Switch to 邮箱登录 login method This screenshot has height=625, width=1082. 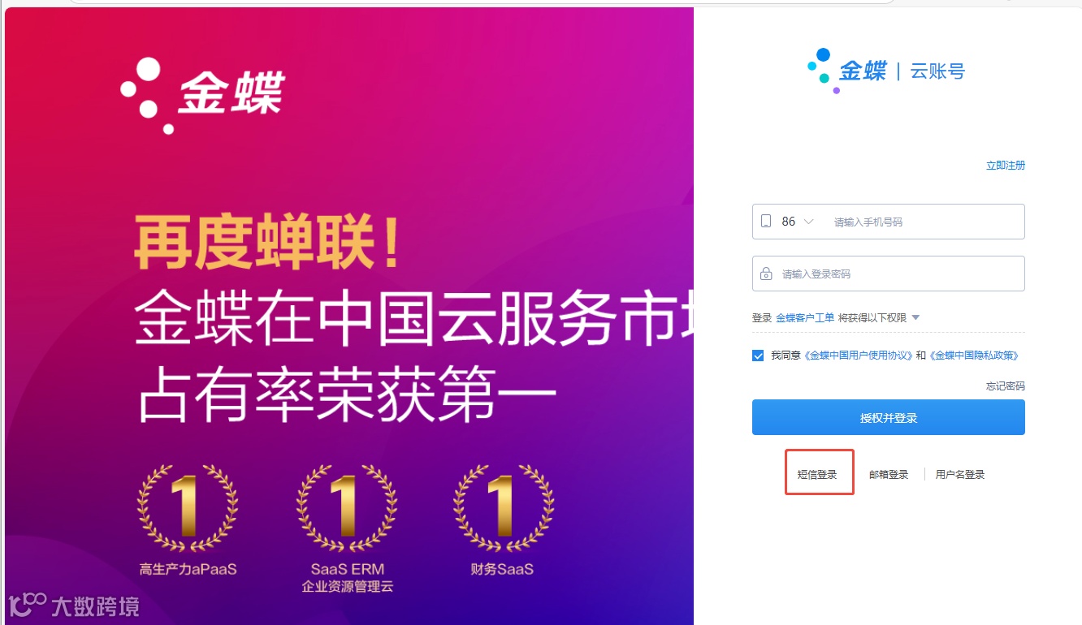pos(889,475)
